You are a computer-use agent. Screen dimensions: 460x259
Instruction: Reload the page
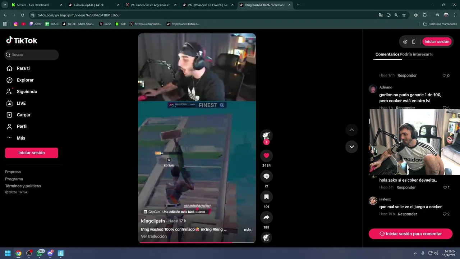click(x=22, y=15)
